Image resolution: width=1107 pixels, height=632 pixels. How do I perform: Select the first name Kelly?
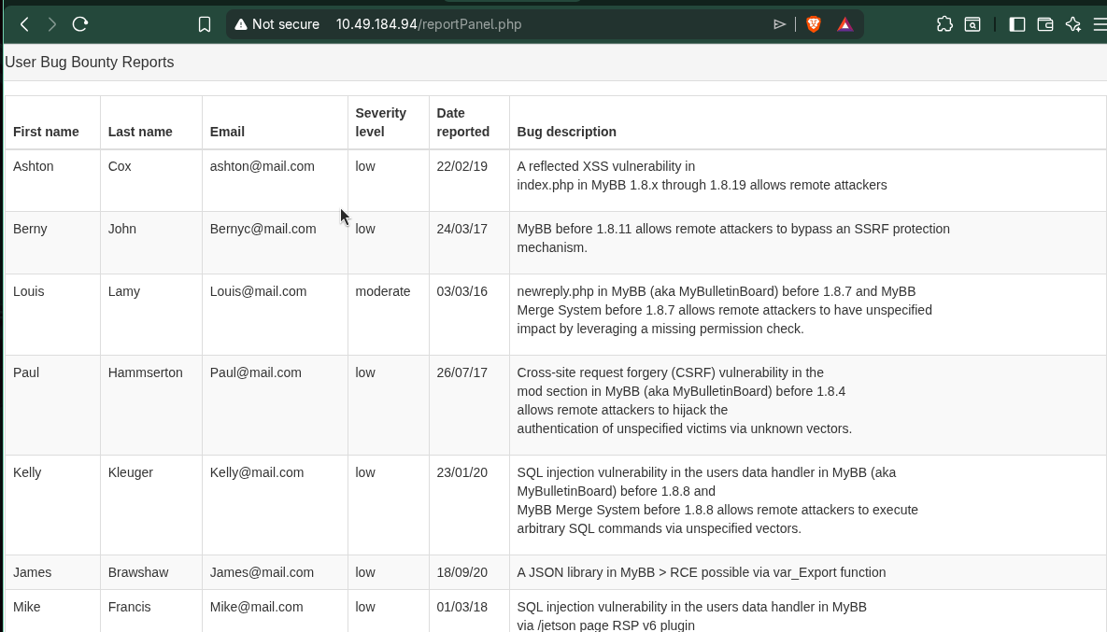coord(27,473)
